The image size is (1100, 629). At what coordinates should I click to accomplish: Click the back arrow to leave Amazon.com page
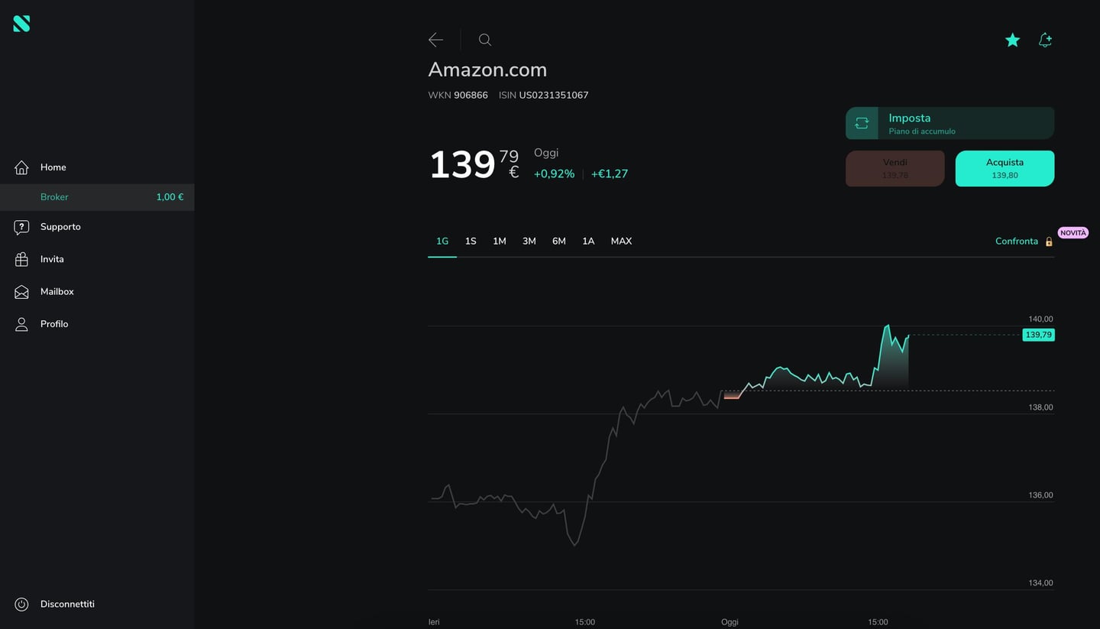pos(435,39)
